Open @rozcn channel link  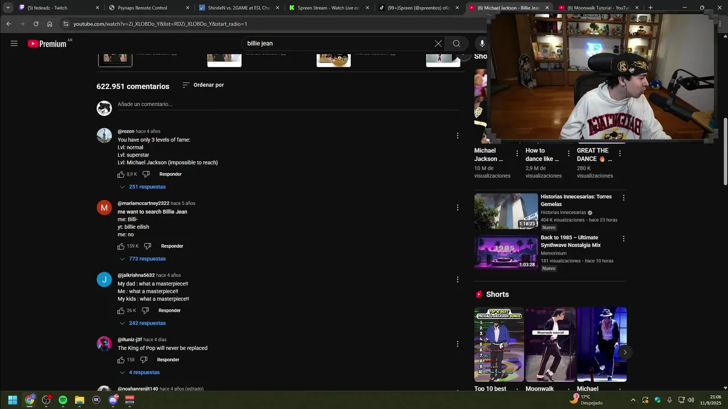pos(126,132)
